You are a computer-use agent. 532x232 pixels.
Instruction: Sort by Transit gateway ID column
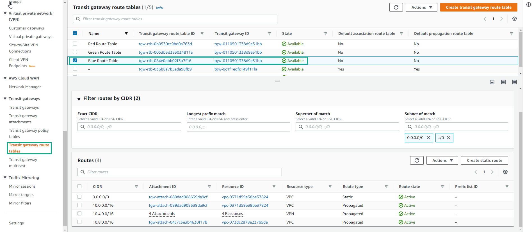point(270,33)
